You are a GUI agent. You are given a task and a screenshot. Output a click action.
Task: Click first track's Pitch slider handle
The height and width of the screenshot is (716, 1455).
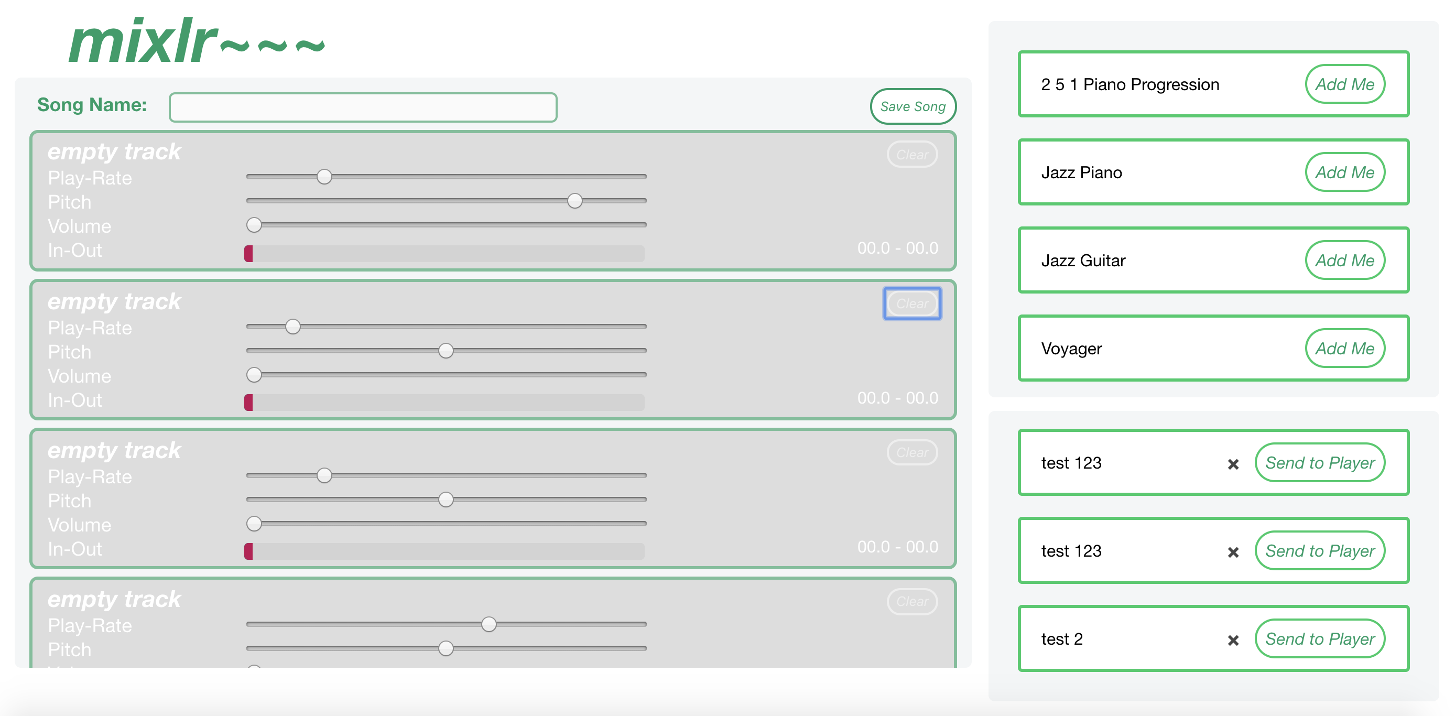point(574,200)
